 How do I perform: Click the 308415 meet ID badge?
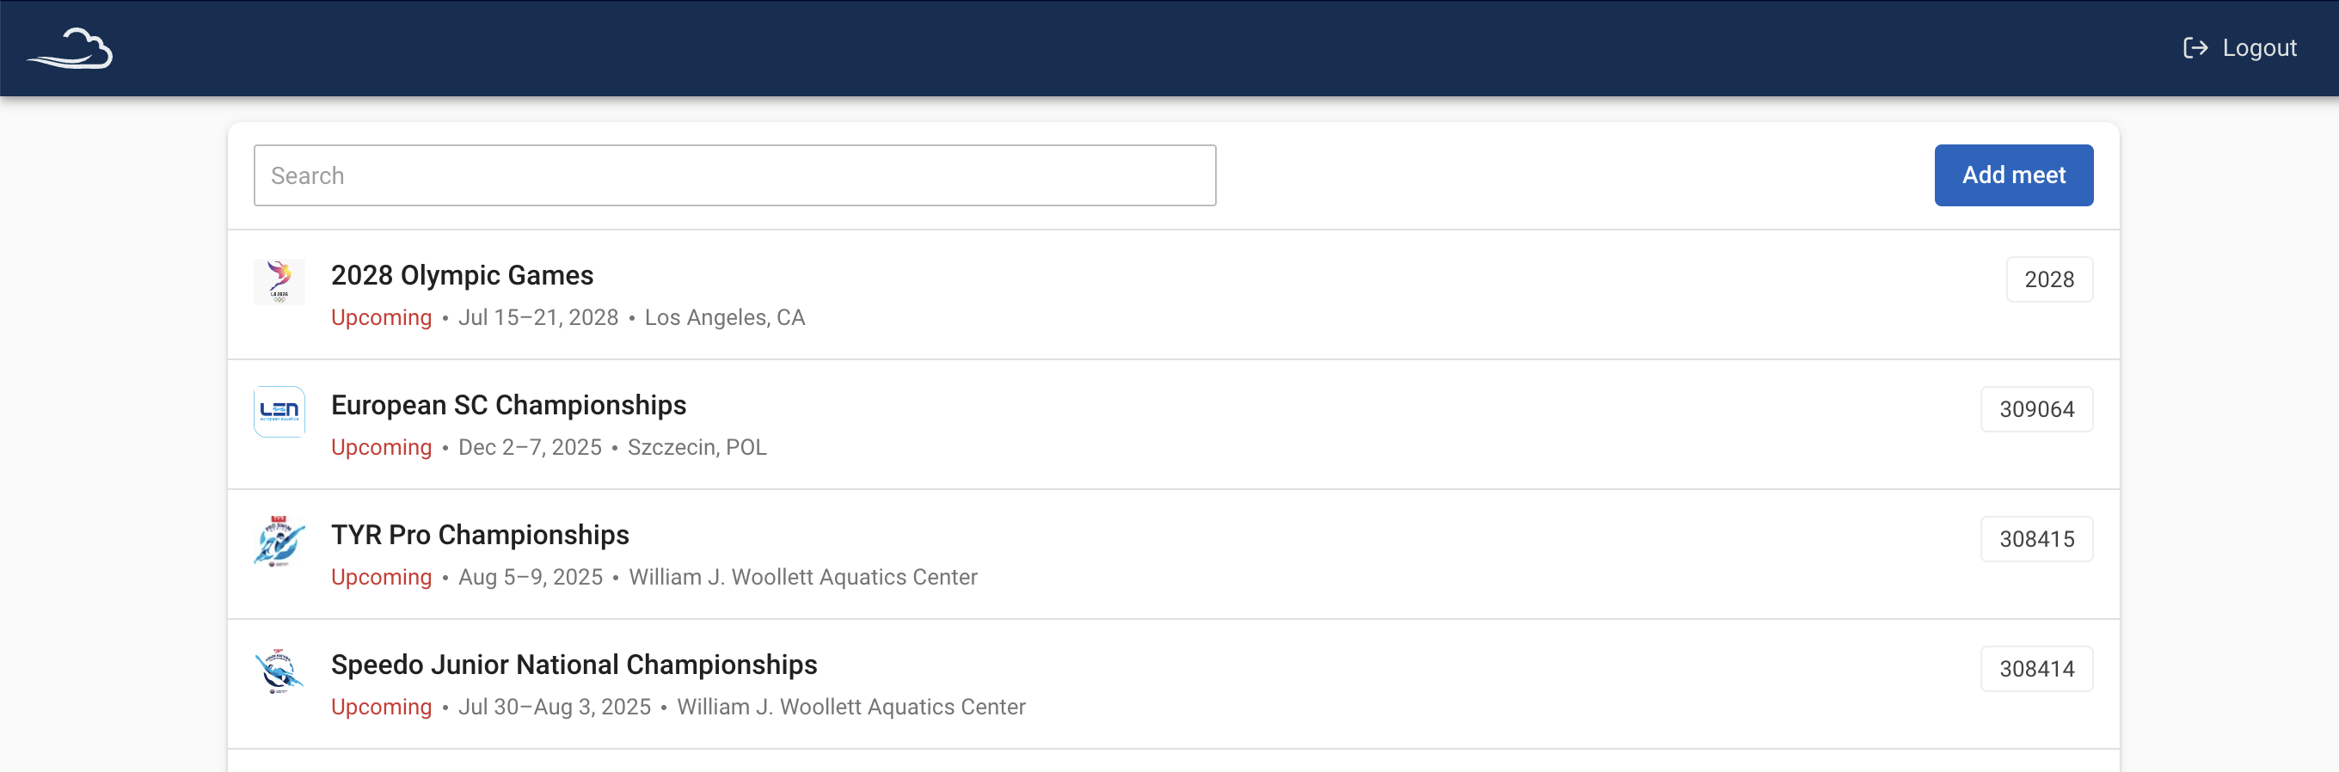2035,537
